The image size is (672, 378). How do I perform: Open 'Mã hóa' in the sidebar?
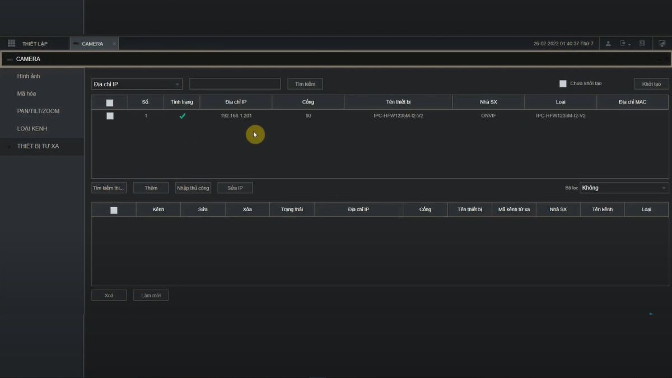click(x=26, y=94)
